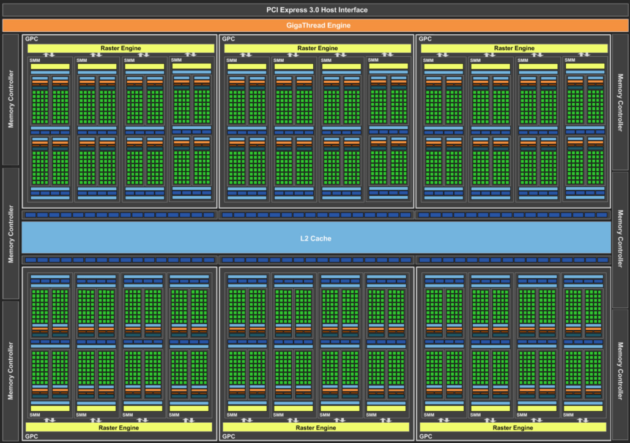Viewport: 630px width, 443px height.
Task: Click the bottom-left Memory Controller block
Action: point(11,371)
